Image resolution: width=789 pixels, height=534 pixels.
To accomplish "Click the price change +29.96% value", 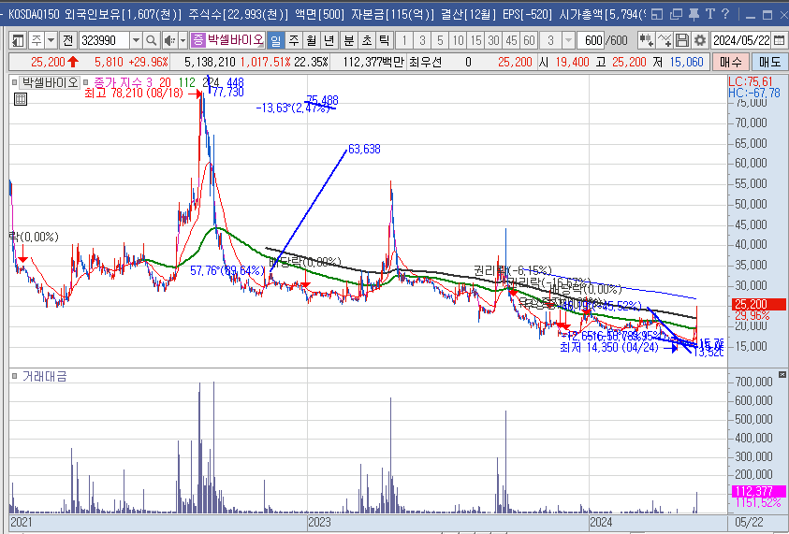I will (148, 63).
